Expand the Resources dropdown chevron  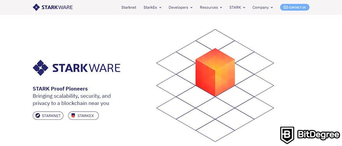click(x=221, y=8)
